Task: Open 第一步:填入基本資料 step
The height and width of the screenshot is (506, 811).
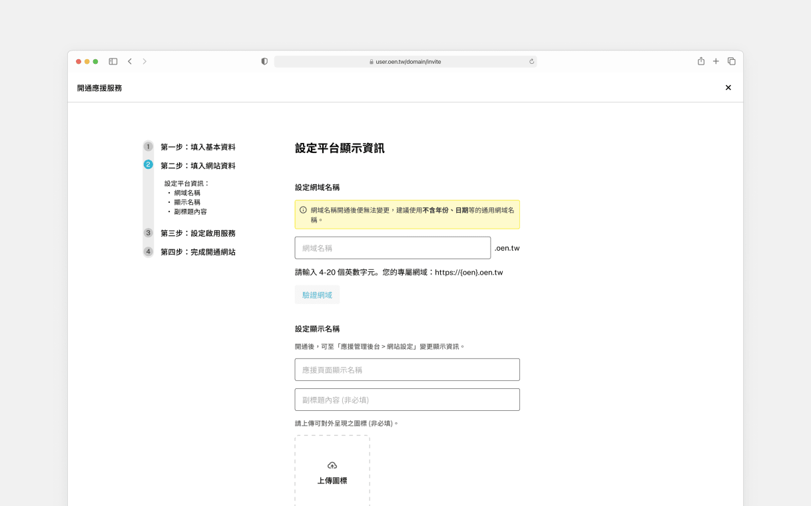Action: (x=198, y=147)
